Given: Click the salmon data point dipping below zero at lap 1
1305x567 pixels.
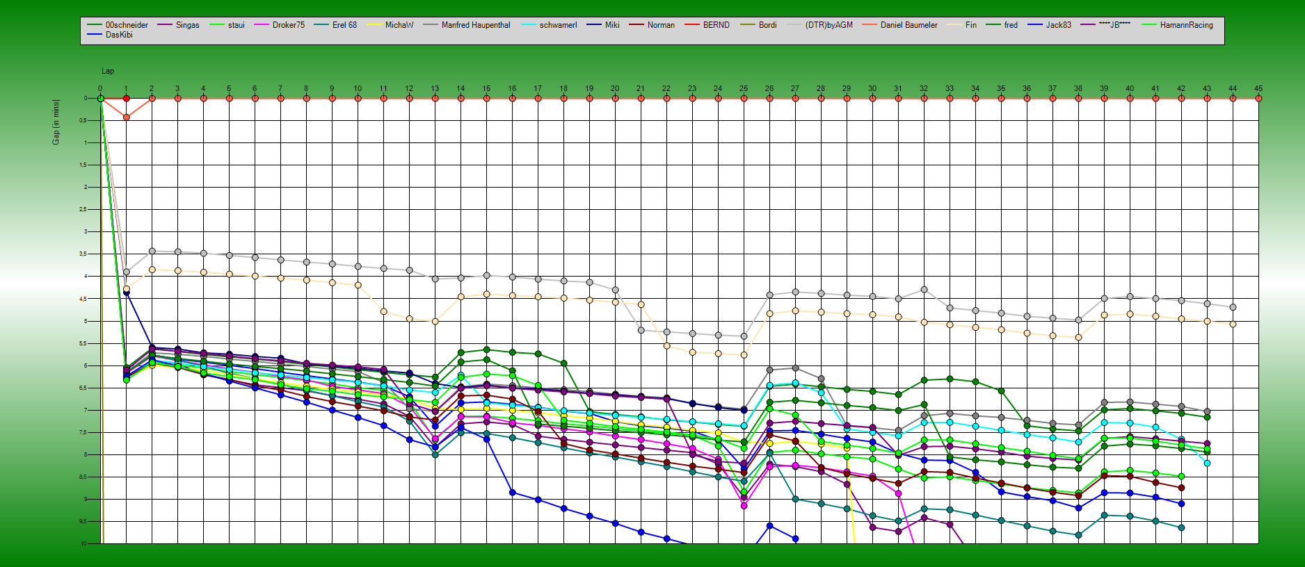Looking at the screenshot, I should click(127, 117).
